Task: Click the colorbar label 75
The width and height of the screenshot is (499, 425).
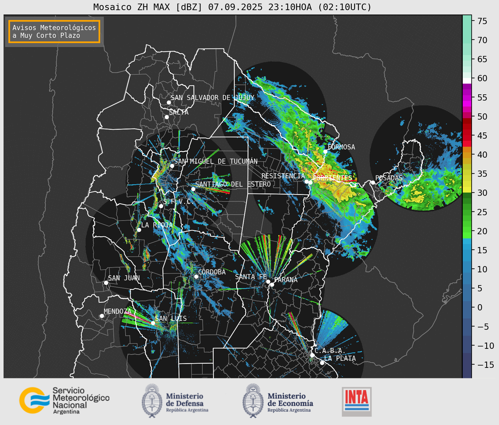Action: coord(482,21)
